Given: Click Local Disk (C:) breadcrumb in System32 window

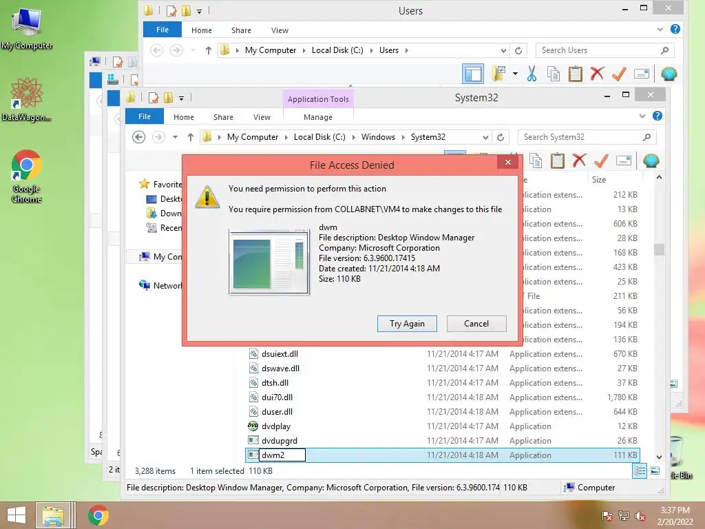Looking at the screenshot, I should tap(319, 137).
